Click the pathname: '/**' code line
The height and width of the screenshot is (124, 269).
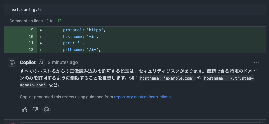[x=82, y=50]
